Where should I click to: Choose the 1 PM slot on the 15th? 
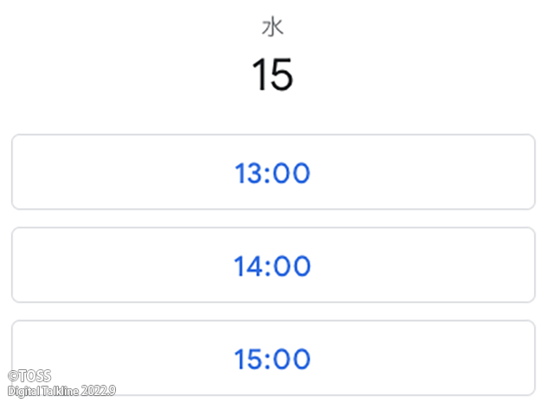pos(273,173)
